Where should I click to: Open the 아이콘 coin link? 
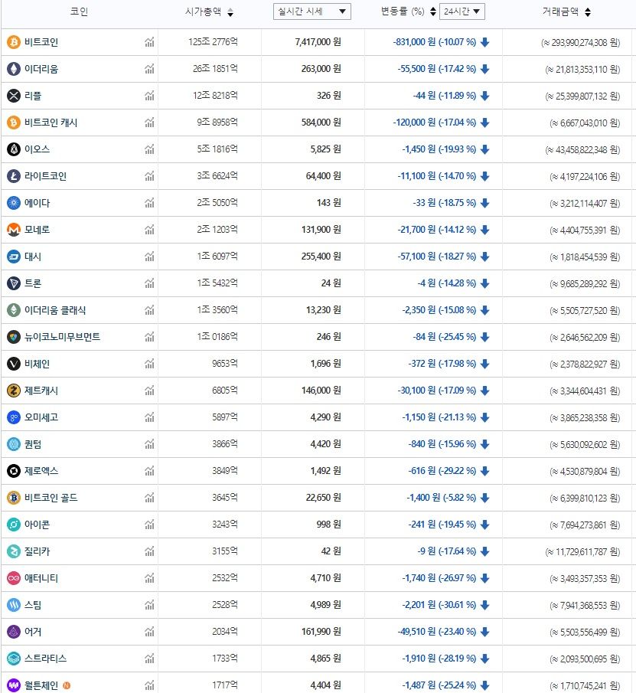tap(37, 525)
